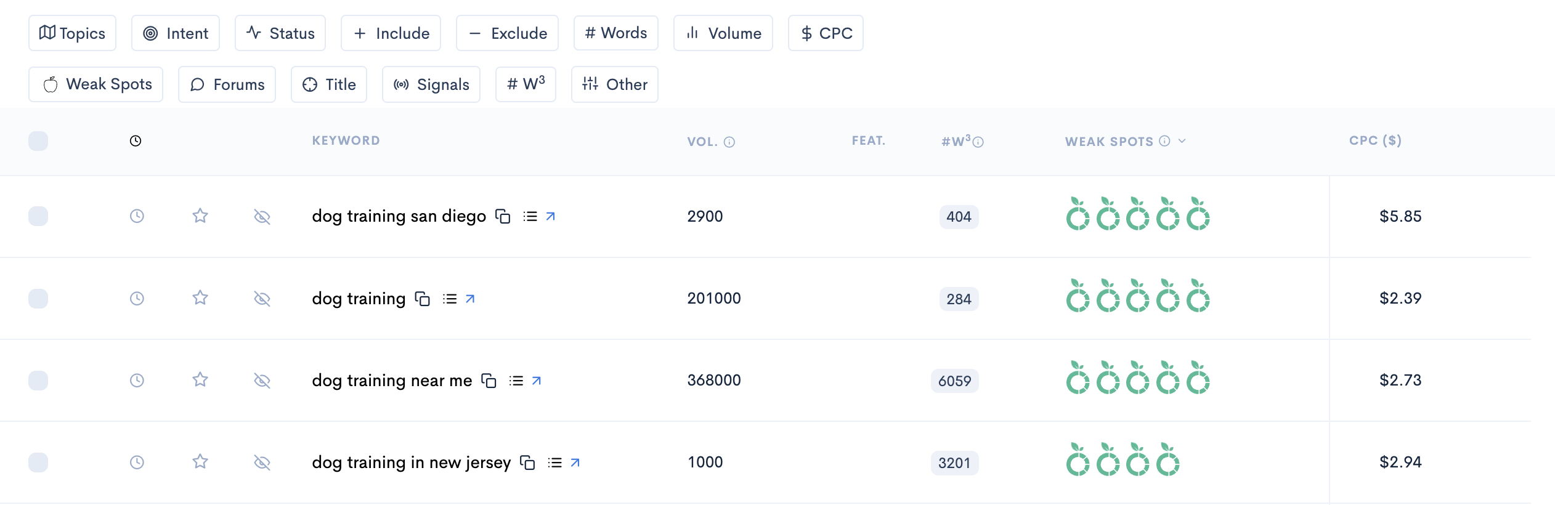
Task: Click list icon beside 'dog training in new jersey'
Action: (x=554, y=463)
